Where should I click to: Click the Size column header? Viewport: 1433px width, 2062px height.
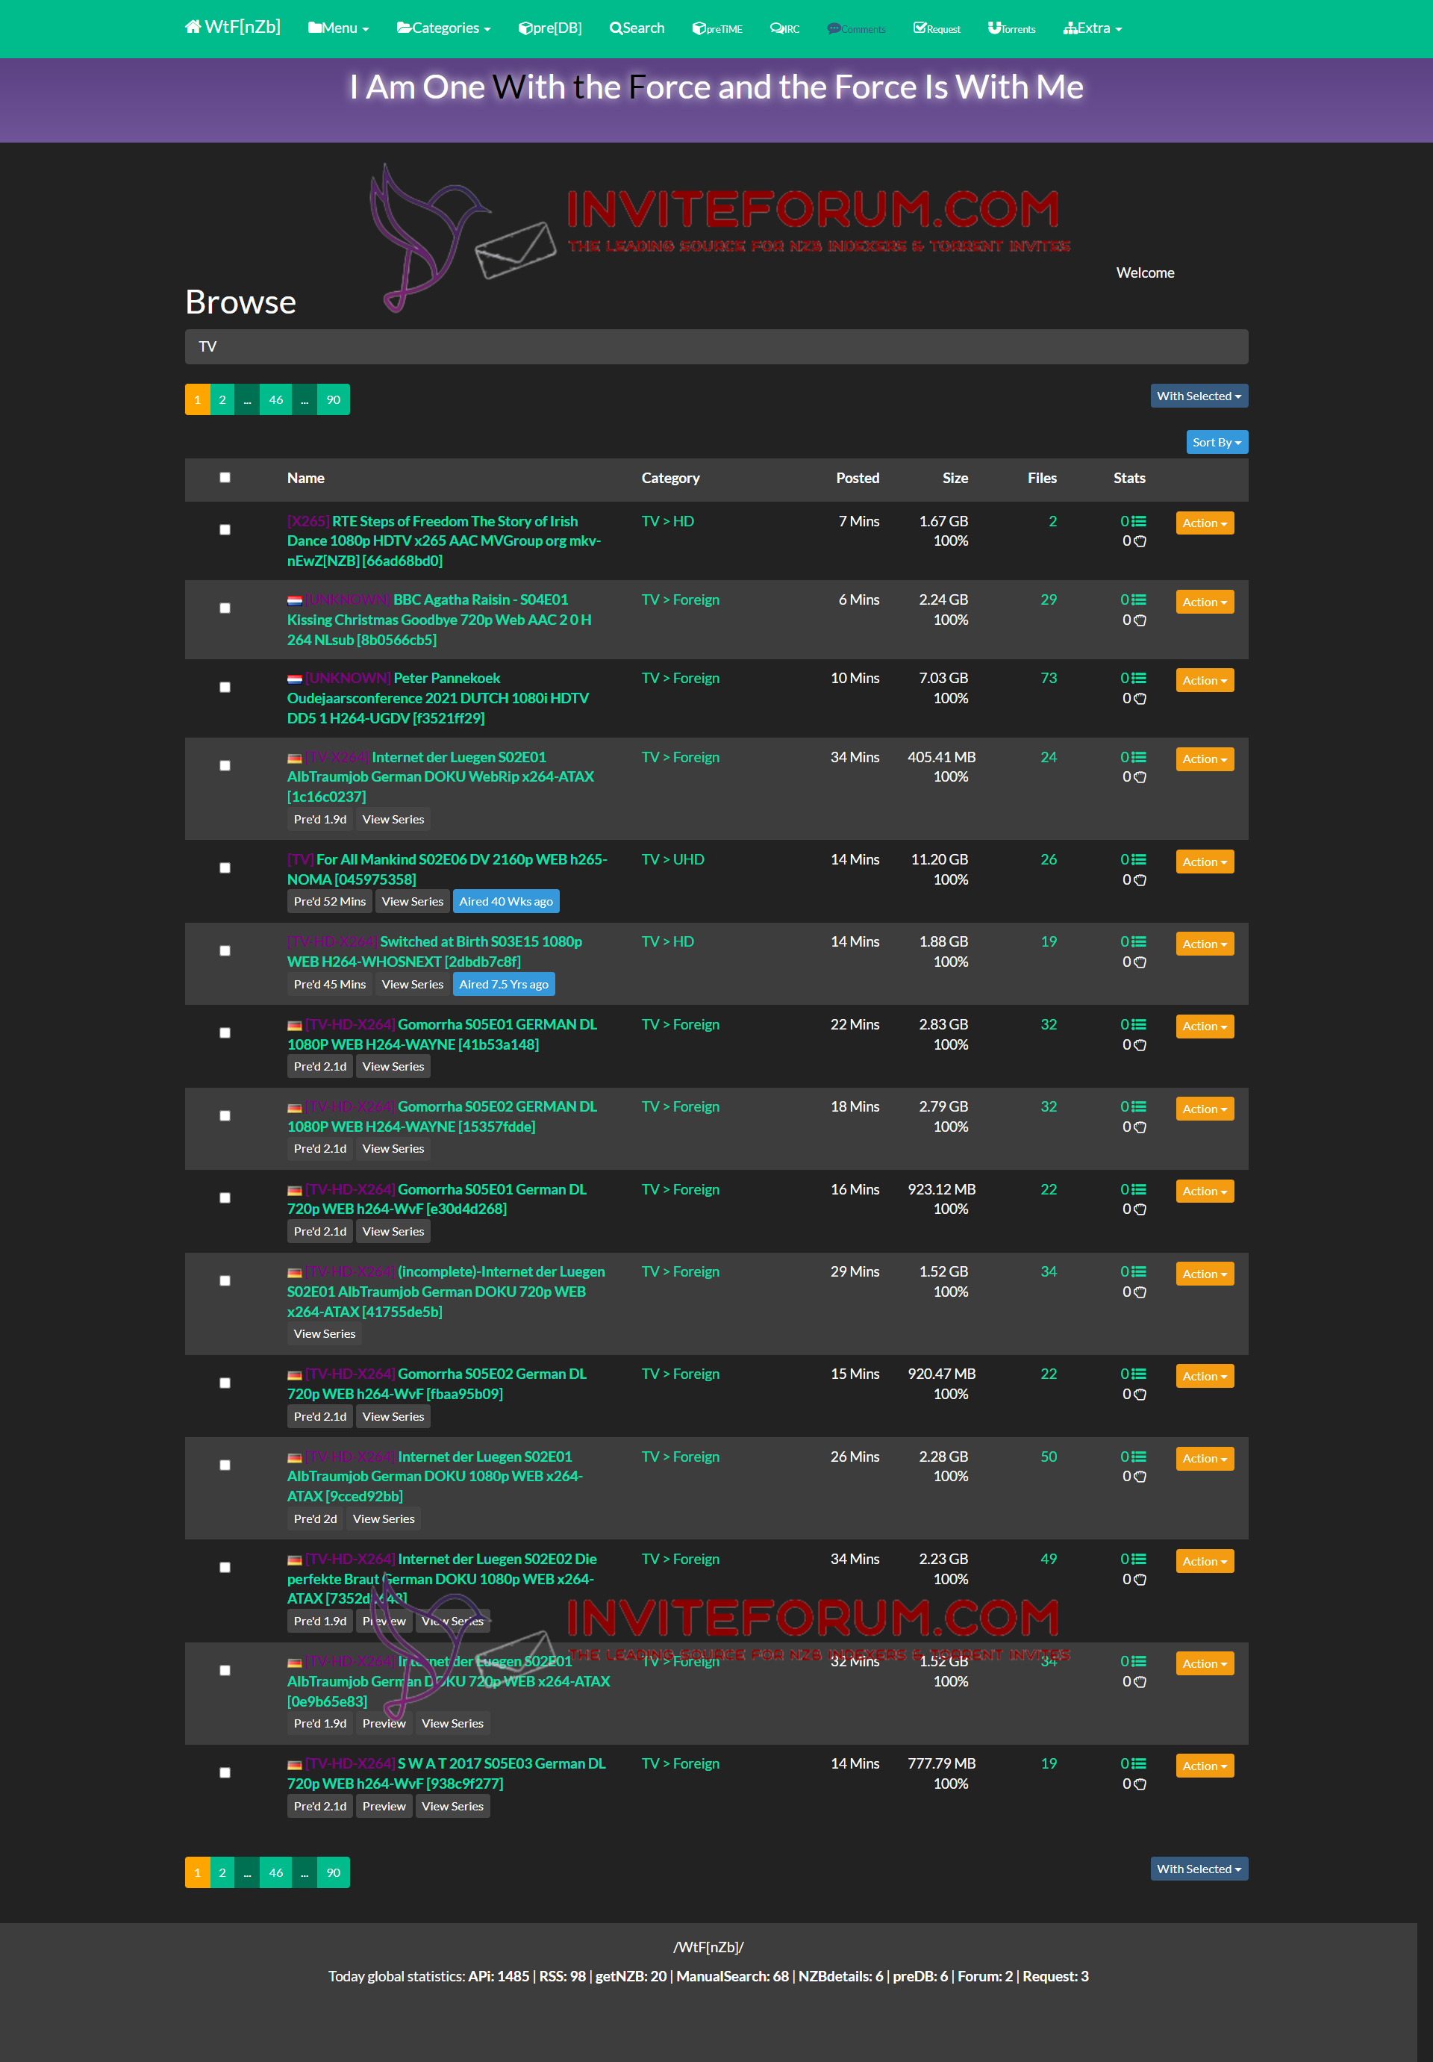955,478
